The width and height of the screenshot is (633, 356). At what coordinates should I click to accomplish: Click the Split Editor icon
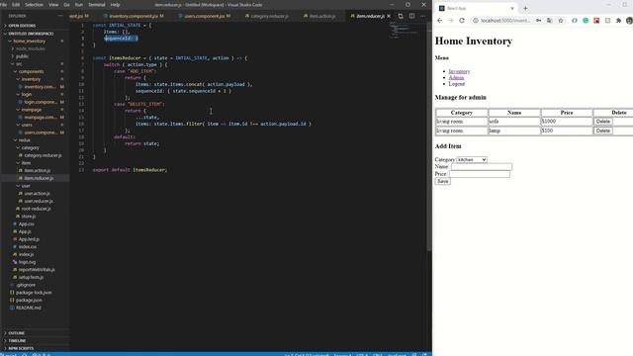[411, 16]
